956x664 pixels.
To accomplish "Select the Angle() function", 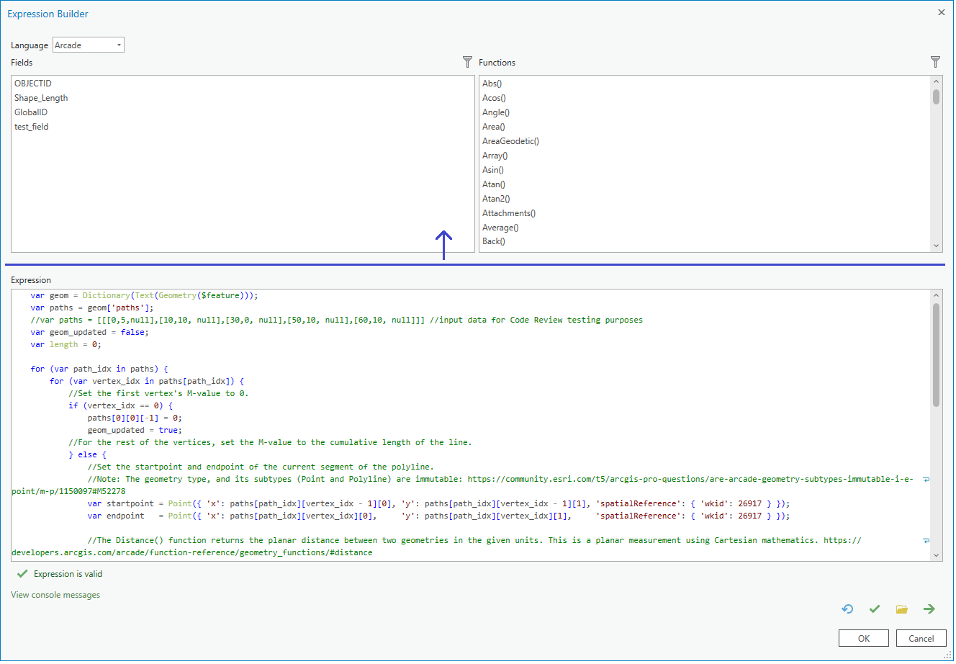I will pos(496,112).
